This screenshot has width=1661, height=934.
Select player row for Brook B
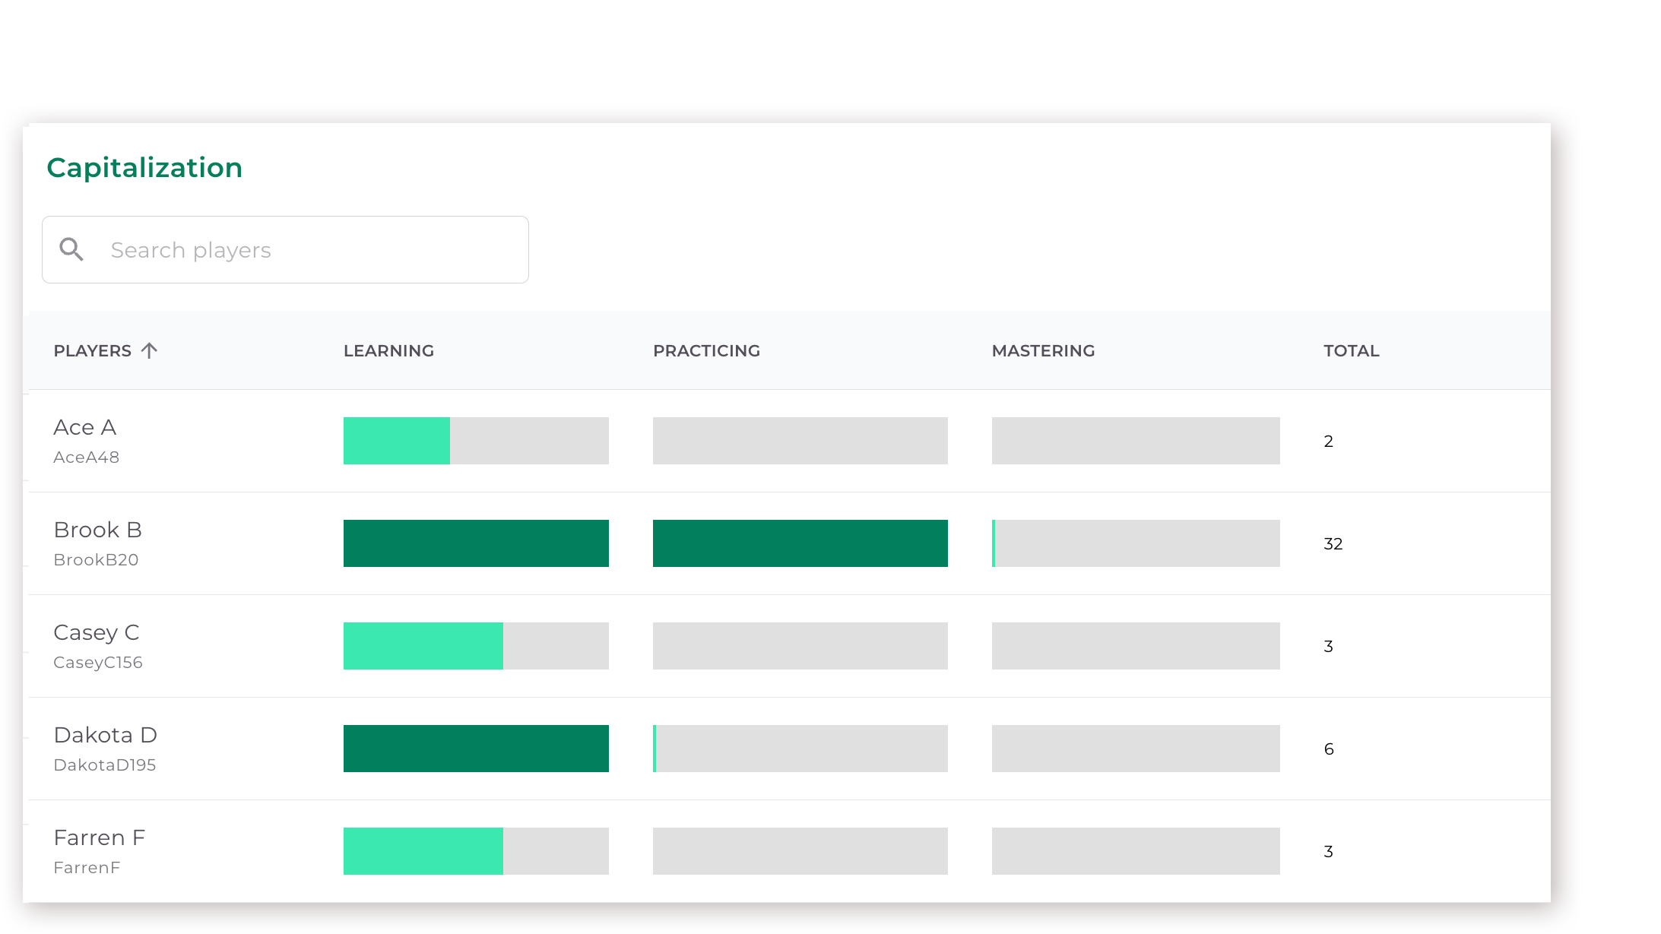786,543
